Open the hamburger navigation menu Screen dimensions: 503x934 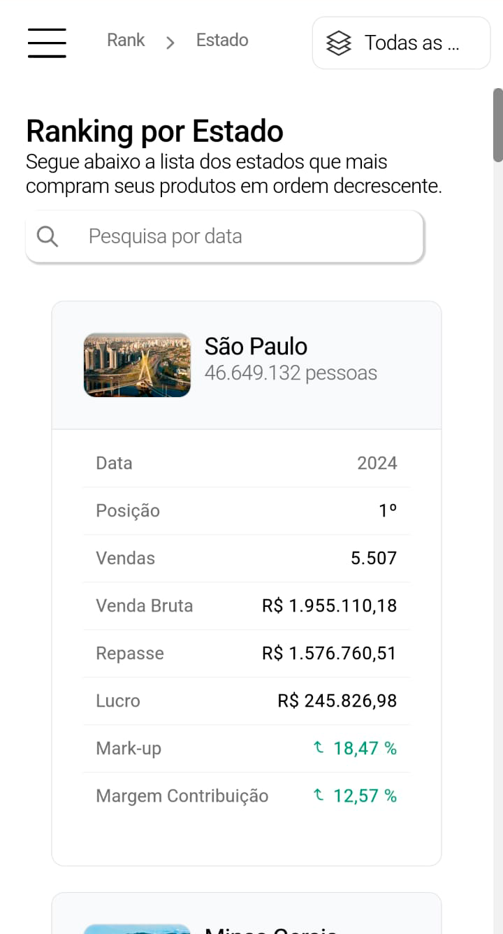point(47,43)
